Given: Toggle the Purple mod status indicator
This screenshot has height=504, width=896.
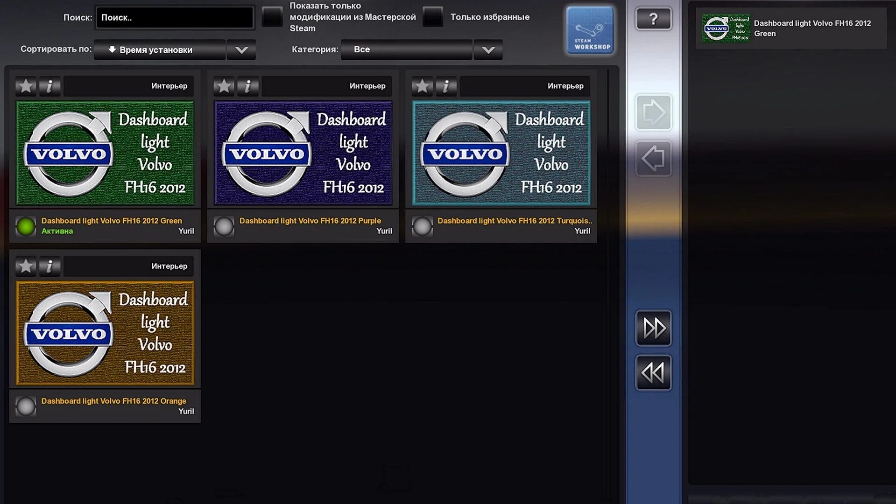Looking at the screenshot, I should (224, 226).
